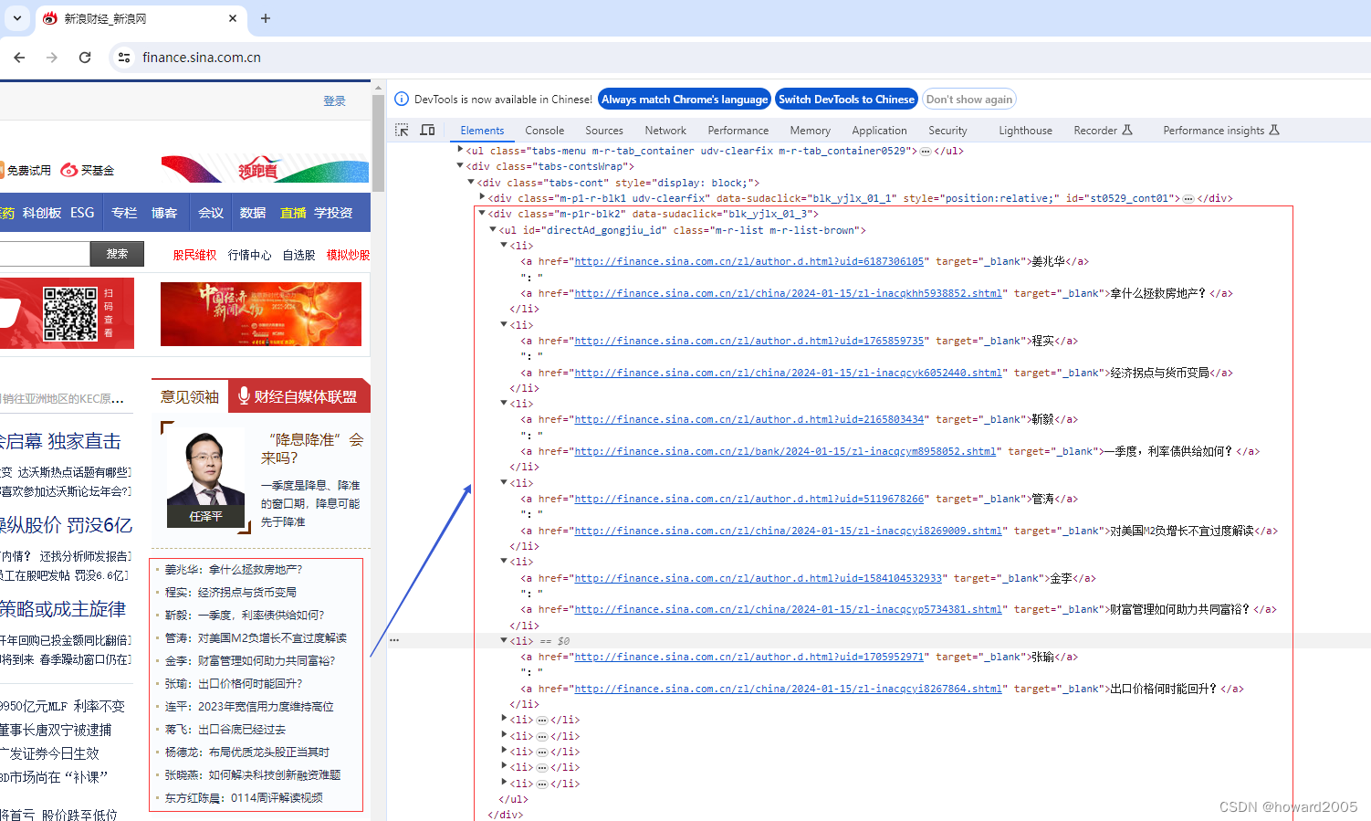The width and height of the screenshot is (1371, 821).
Task: Click Switch DevTools to Chinese button
Action: tap(846, 100)
